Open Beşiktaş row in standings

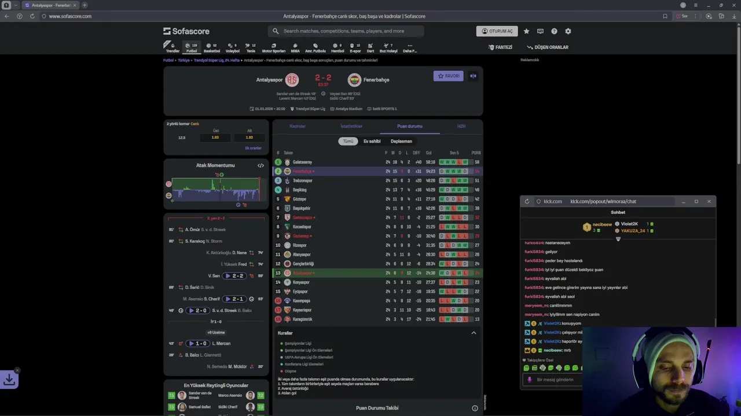[377, 190]
